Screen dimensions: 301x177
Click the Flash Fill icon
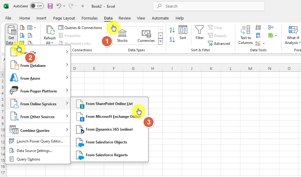pos(258,27)
